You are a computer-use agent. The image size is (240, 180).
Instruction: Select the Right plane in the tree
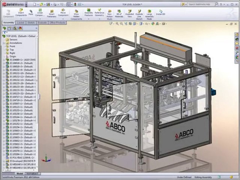pos(10,53)
